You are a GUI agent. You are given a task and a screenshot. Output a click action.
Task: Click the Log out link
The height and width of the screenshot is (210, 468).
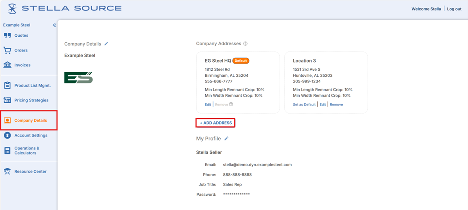tap(454, 9)
